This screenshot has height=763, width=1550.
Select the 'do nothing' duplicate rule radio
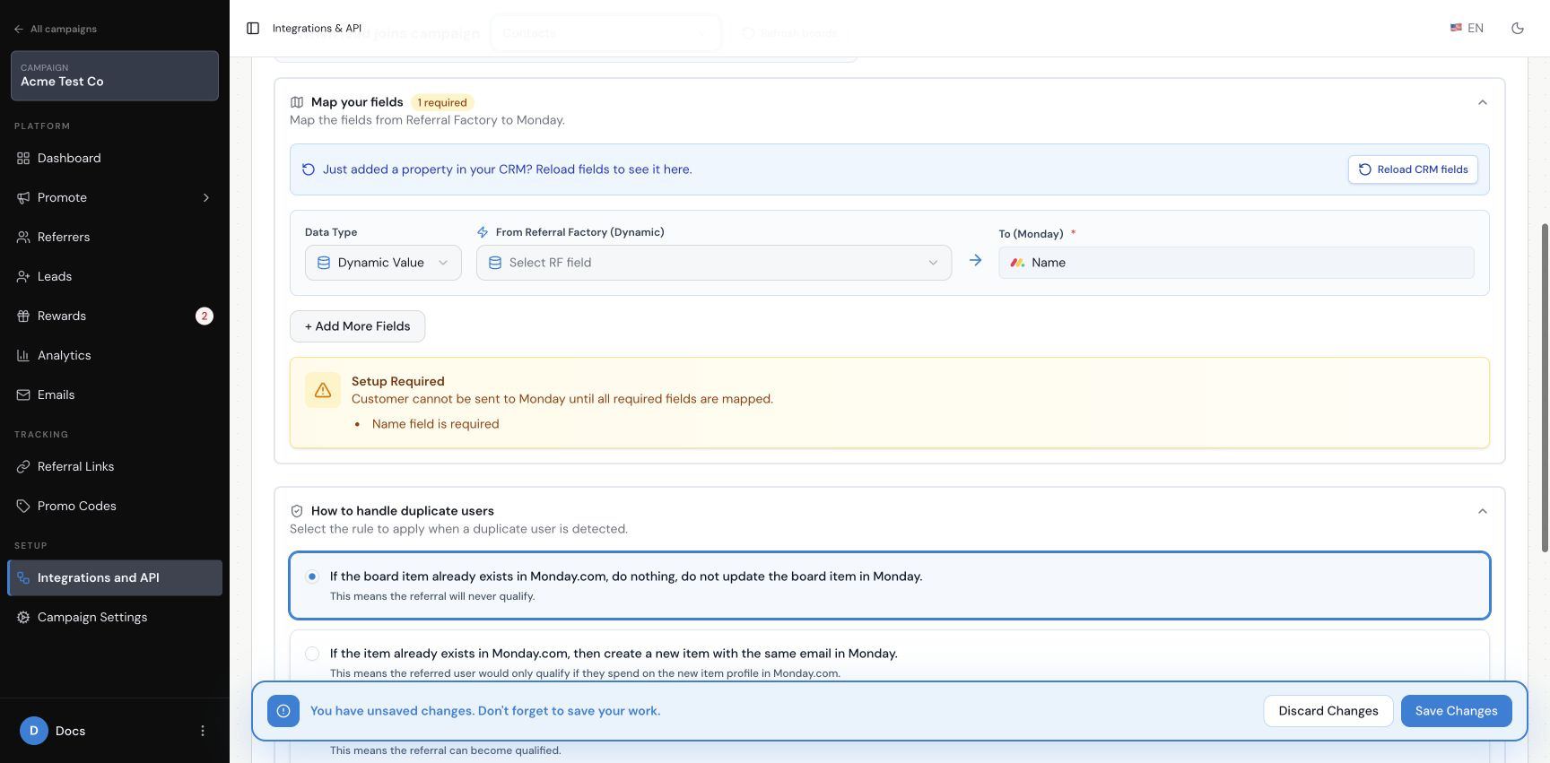point(312,577)
